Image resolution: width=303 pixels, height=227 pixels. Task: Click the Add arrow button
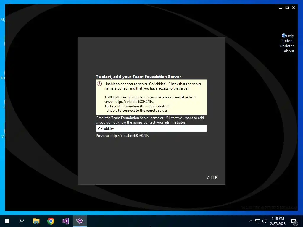212,177
